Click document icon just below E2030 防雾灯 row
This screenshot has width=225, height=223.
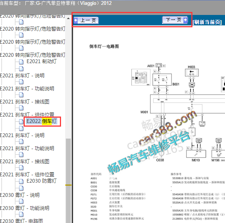(21, 188)
